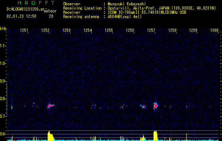Click the 1255 time axis marker

[x=109, y=30]
